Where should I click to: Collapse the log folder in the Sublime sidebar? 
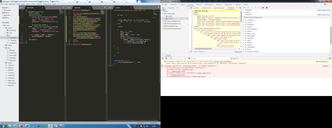tap(4, 48)
